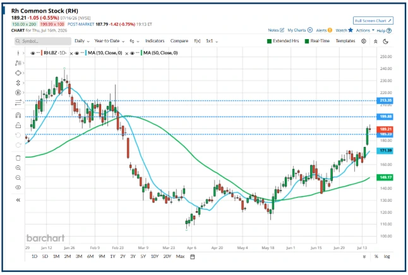Open the Help question mark icon
This screenshot has height=275, width=408.
pyautogui.click(x=389, y=31)
